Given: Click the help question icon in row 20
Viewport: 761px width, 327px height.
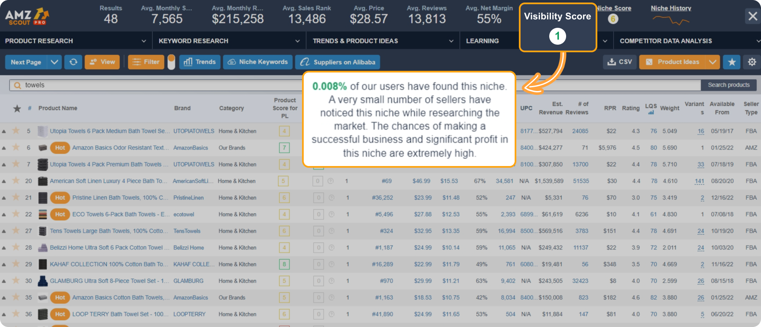Looking at the screenshot, I should [x=331, y=181].
